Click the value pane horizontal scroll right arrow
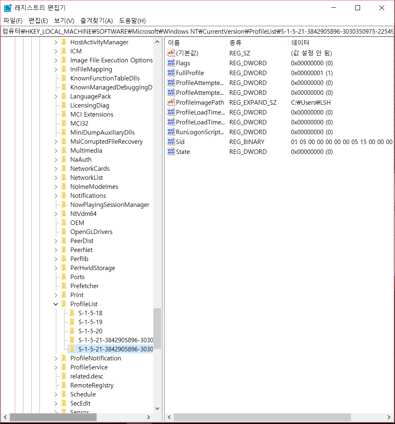The height and width of the screenshot is (424, 395). click(389, 417)
